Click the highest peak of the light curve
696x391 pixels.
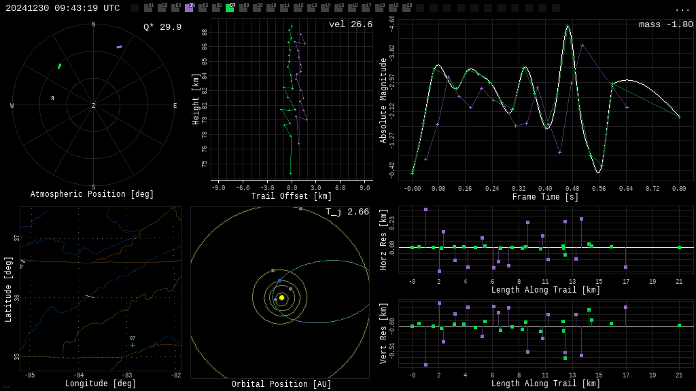pos(568,26)
